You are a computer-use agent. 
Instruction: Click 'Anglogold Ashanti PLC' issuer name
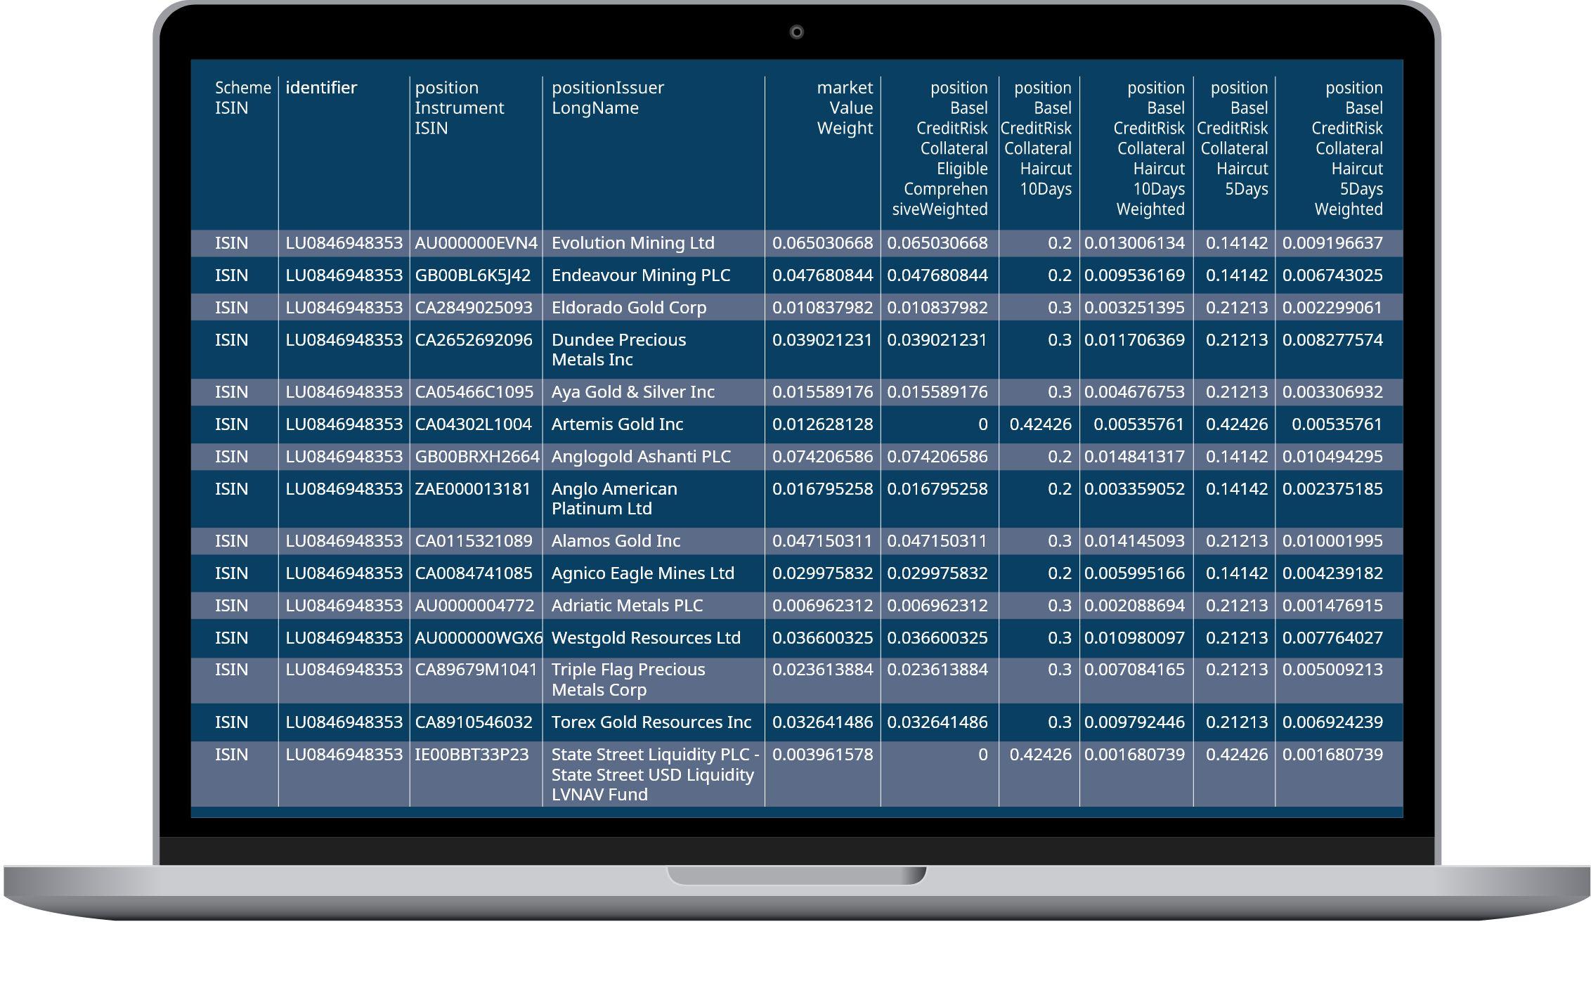pyautogui.click(x=641, y=457)
